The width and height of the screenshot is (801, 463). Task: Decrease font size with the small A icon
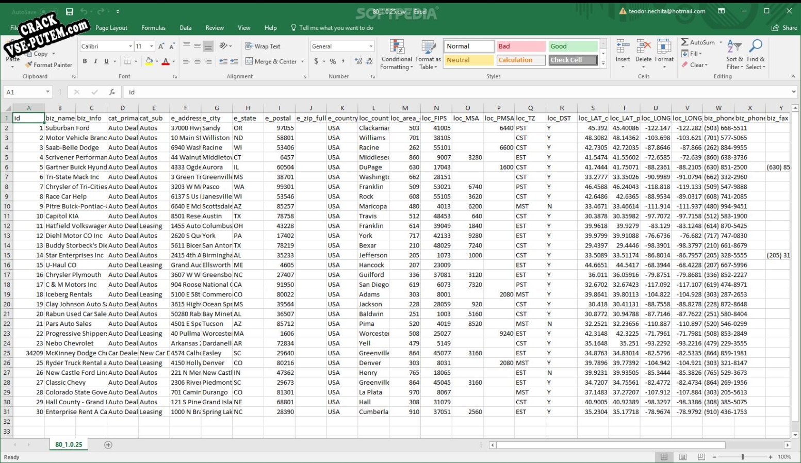pos(172,46)
